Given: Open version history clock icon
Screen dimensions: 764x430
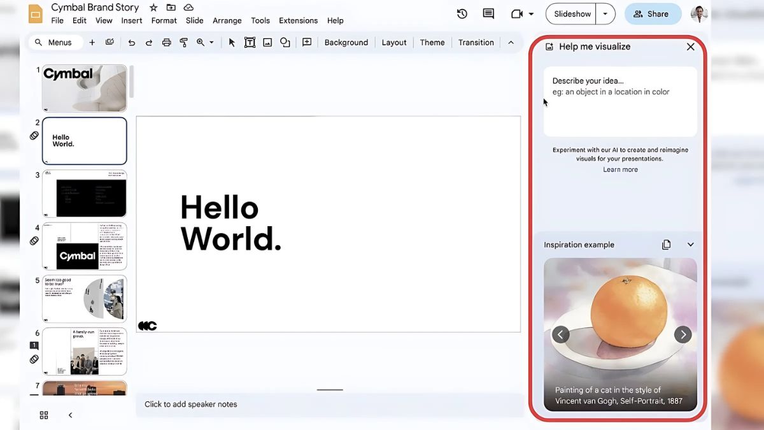Looking at the screenshot, I should 462,14.
